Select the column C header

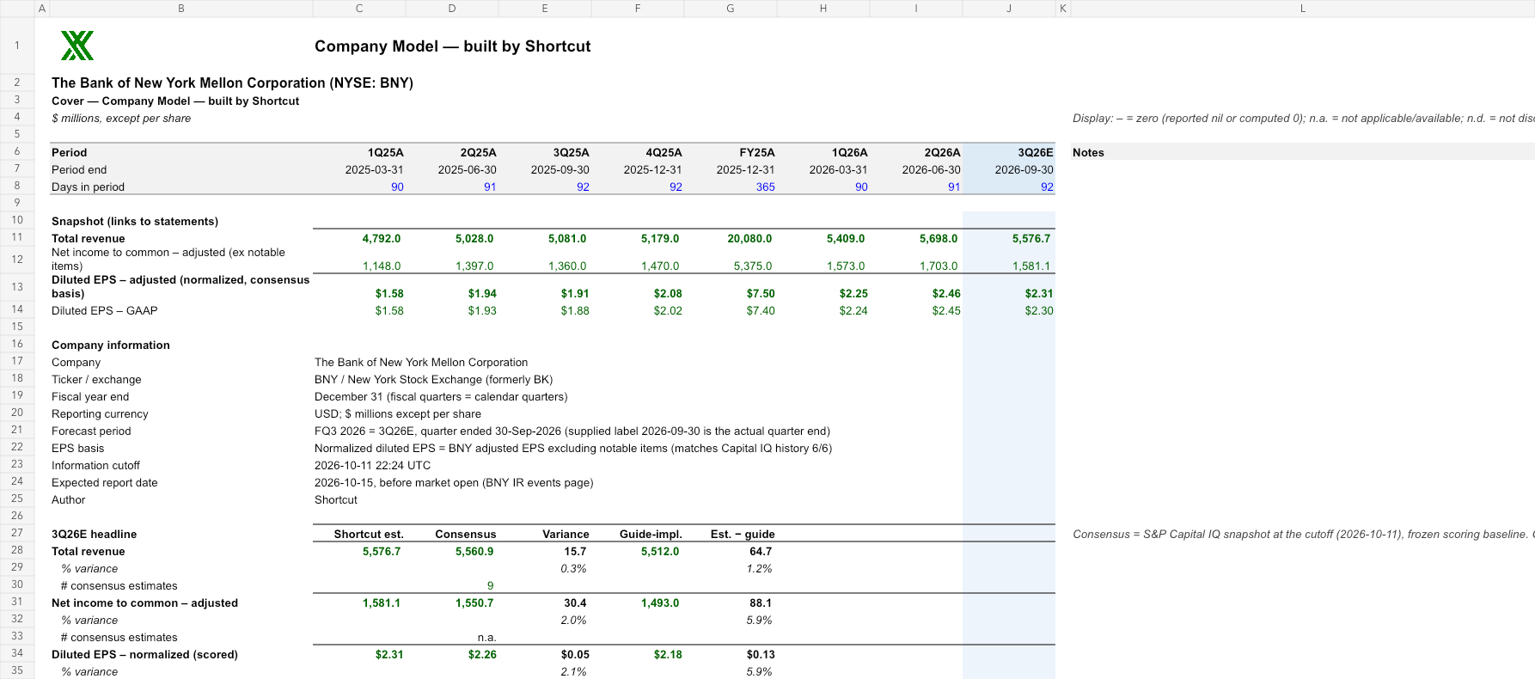point(359,9)
